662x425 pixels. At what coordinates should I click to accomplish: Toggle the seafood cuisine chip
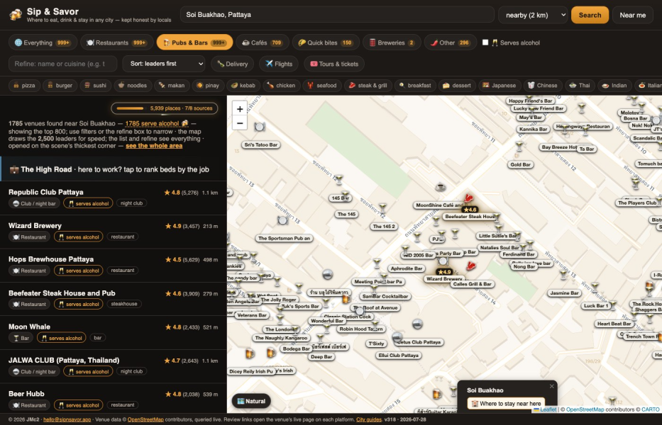[x=322, y=85]
